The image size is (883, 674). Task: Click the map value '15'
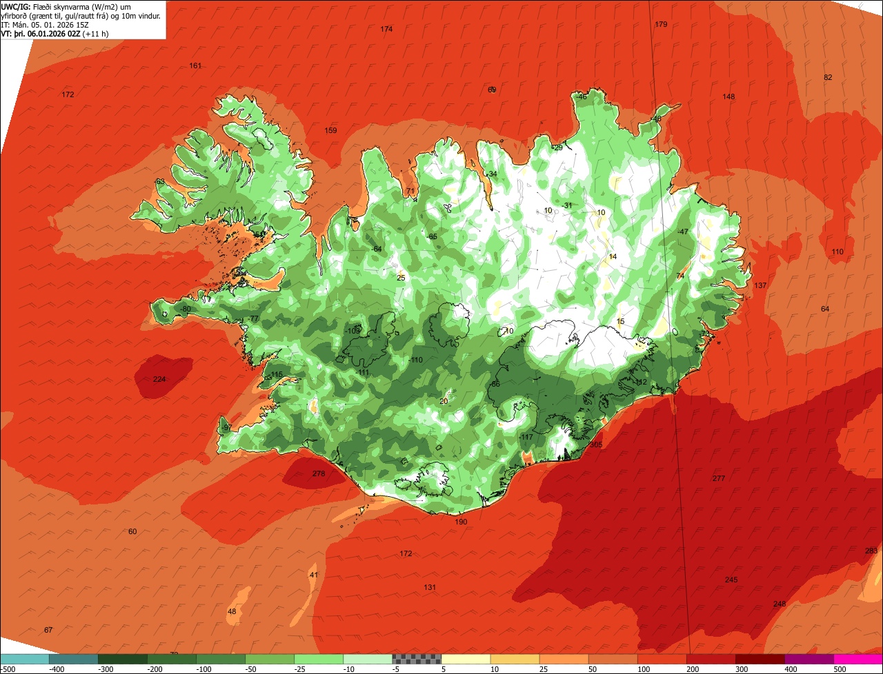pyautogui.click(x=620, y=322)
